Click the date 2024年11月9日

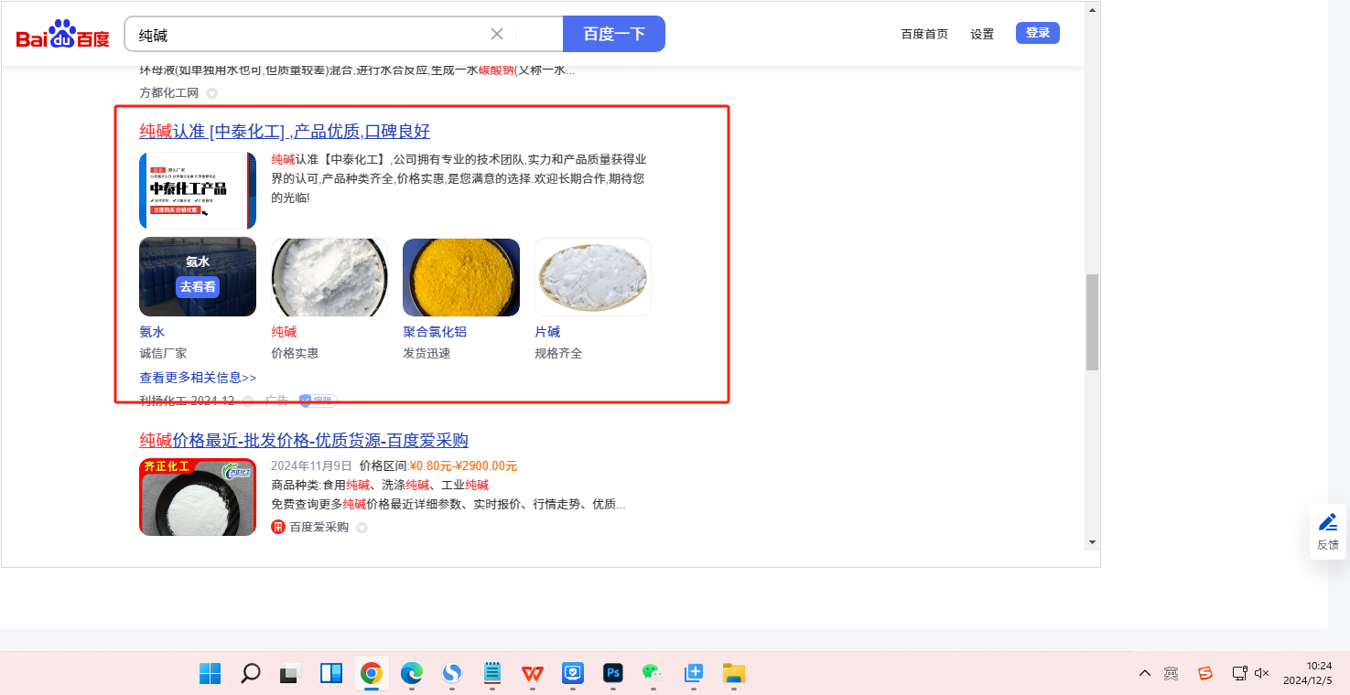coord(311,465)
